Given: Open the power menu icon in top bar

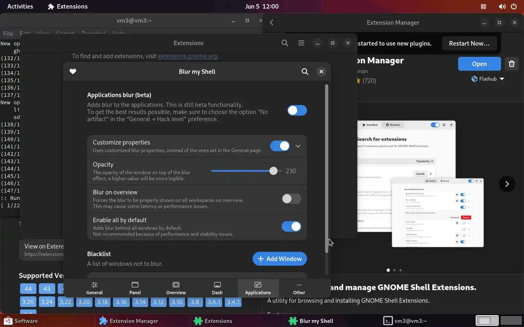Looking at the screenshot, I should 513,7.
